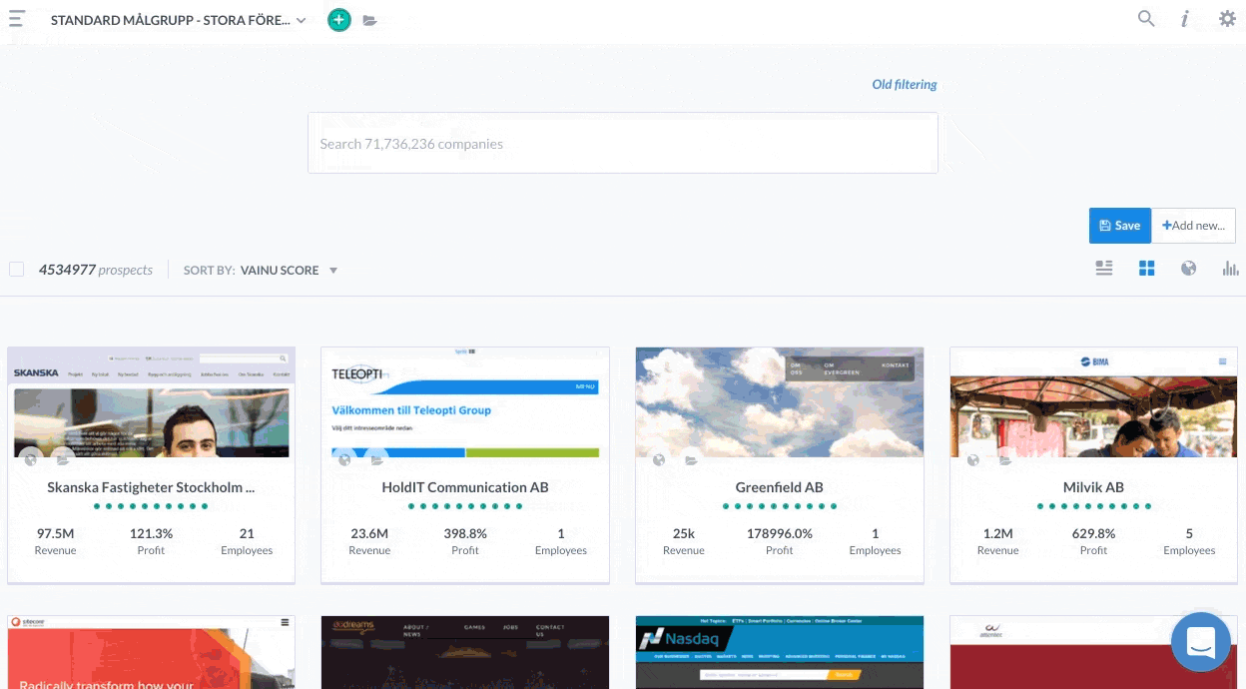This screenshot has width=1246, height=689.
Task: Open the bar chart analytics view
Action: click(x=1230, y=269)
